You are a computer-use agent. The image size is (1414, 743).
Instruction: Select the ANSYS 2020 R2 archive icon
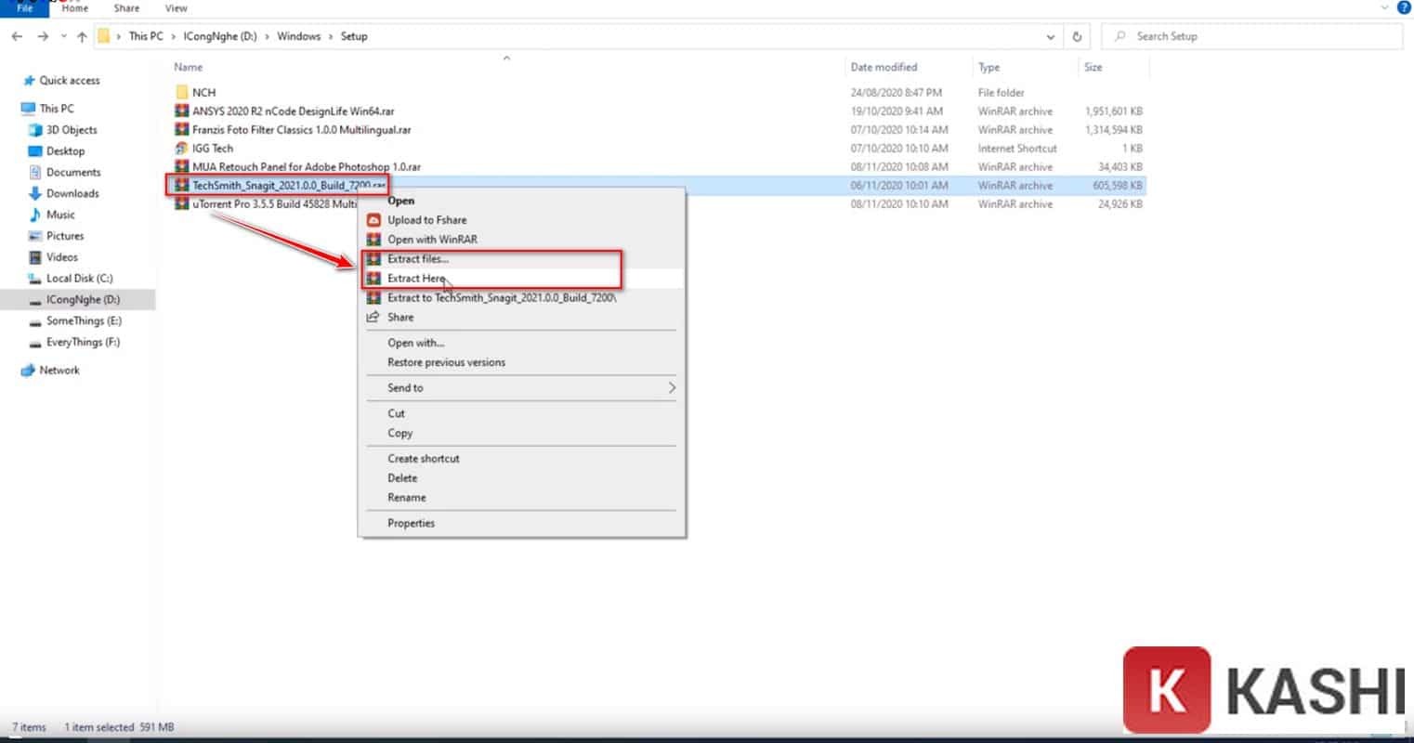pyautogui.click(x=181, y=111)
